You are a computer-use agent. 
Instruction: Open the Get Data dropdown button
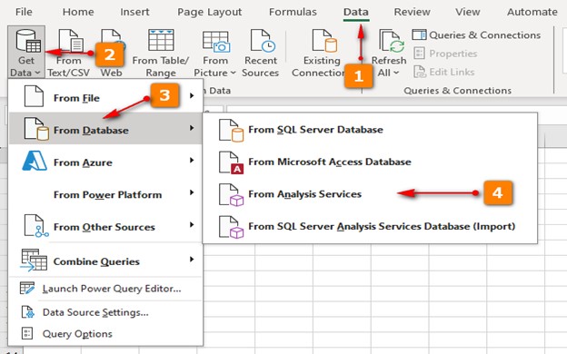pyautogui.click(x=26, y=52)
